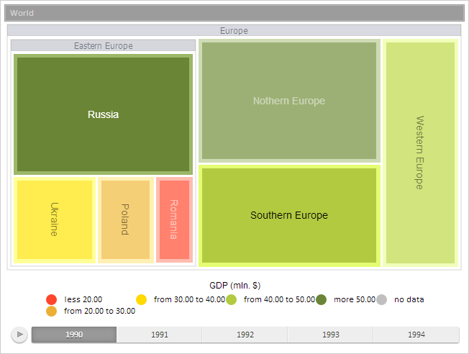Image resolution: width=469 pixels, height=354 pixels.
Task: Click the gray 'no data' legend circle
Action: click(x=382, y=299)
